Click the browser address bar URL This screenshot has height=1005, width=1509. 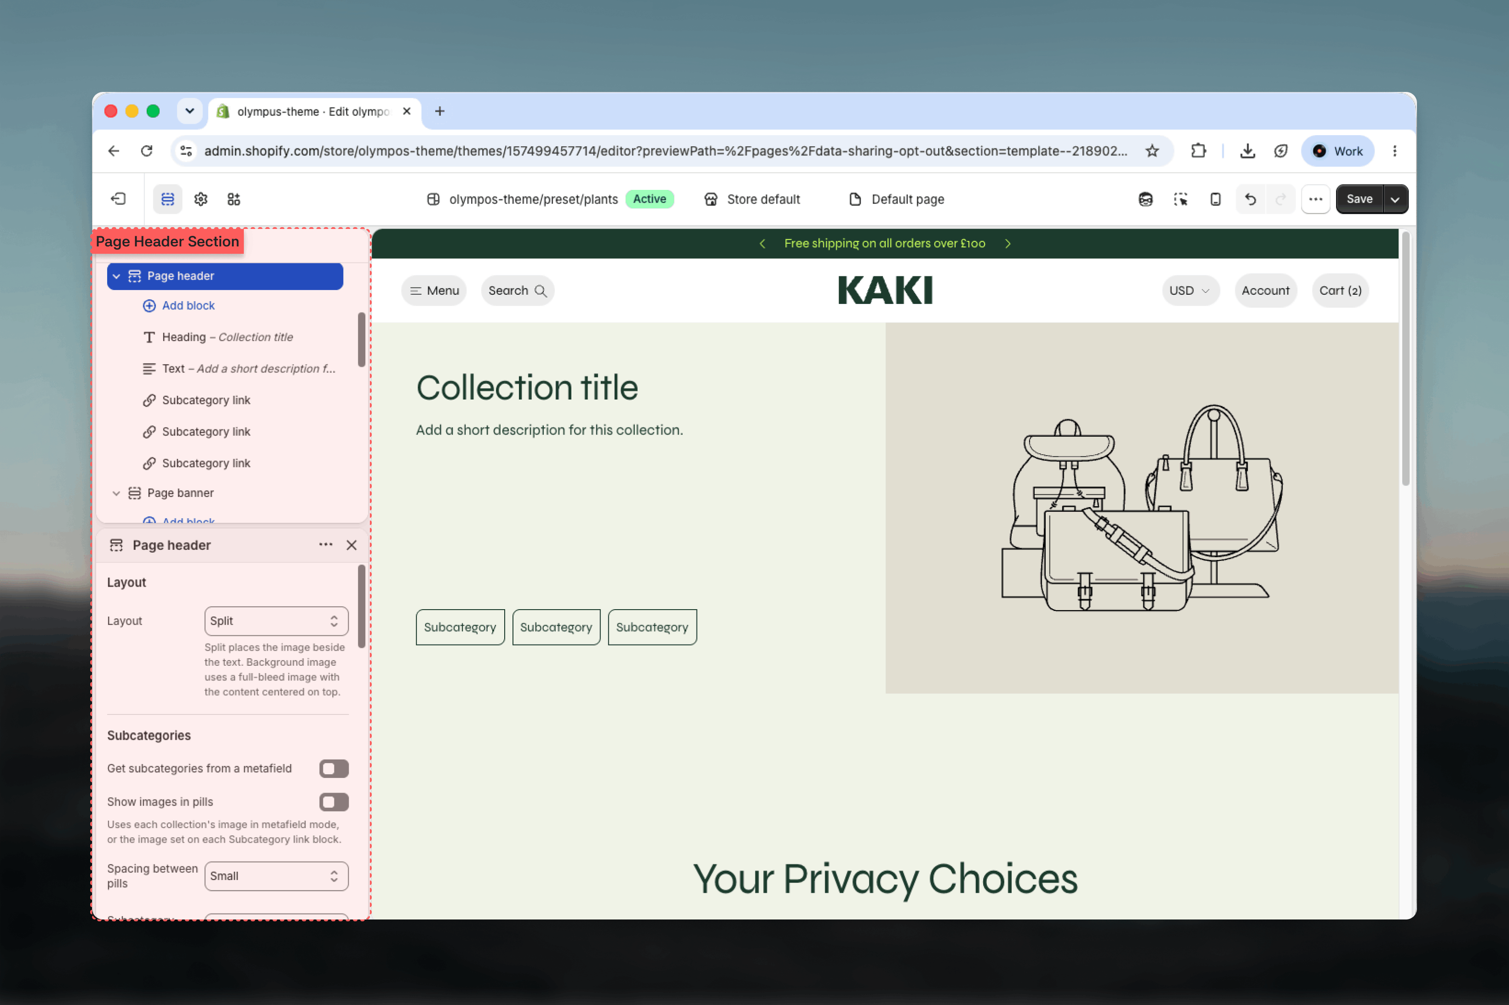point(665,151)
